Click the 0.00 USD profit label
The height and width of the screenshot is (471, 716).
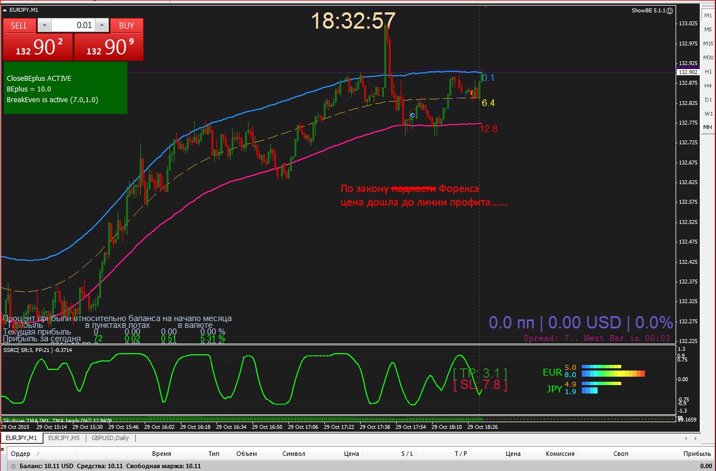585,322
